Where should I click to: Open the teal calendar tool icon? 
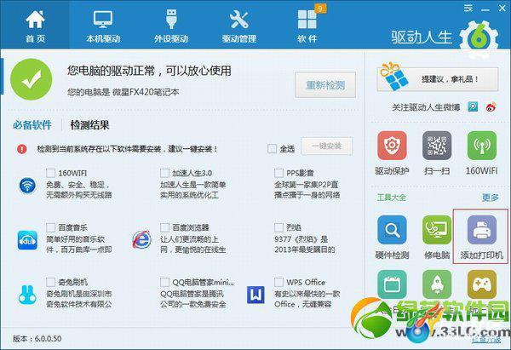[392, 284]
